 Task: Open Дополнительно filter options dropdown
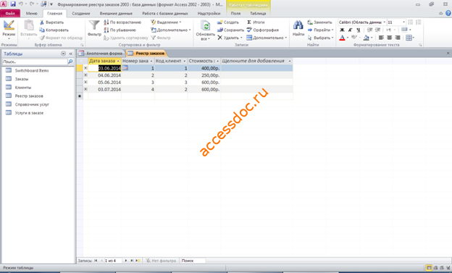[x=171, y=30]
